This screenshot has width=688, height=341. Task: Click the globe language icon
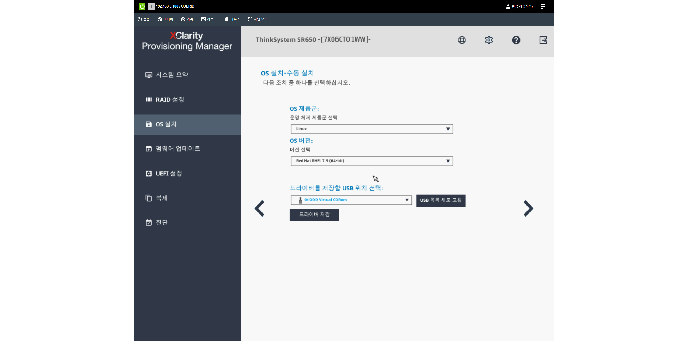coord(462,40)
